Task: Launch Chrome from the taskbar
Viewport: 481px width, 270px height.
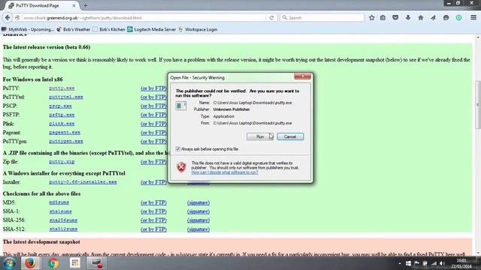Action: point(53,263)
